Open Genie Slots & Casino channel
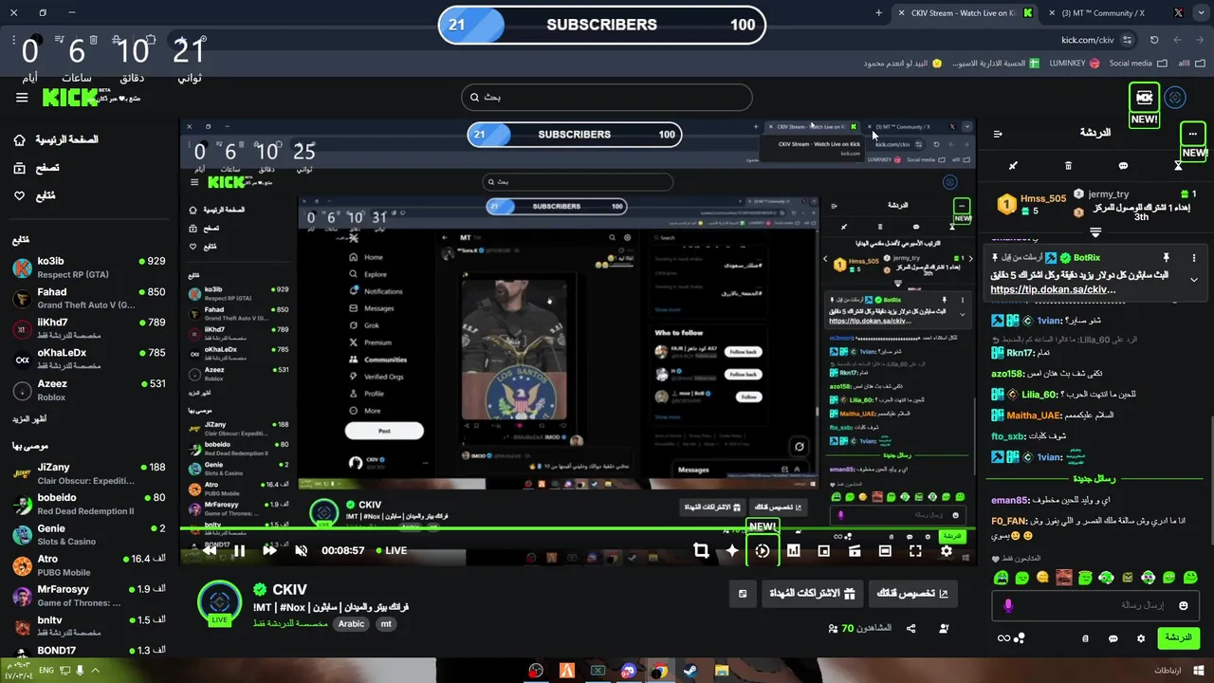 pyautogui.click(x=89, y=534)
